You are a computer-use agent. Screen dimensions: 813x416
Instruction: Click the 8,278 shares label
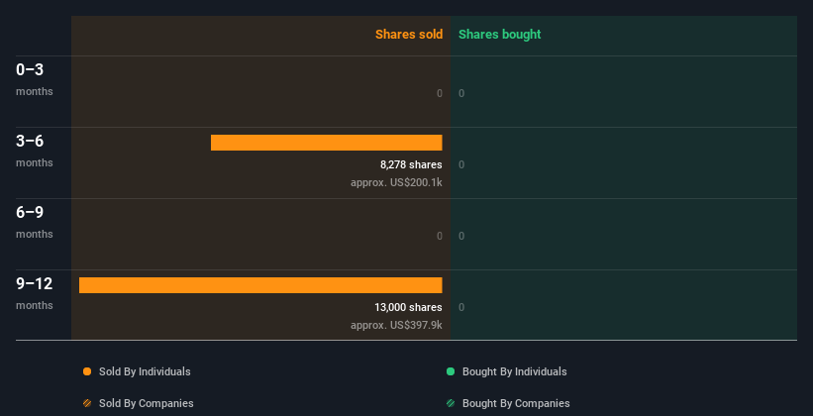pos(411,165)
